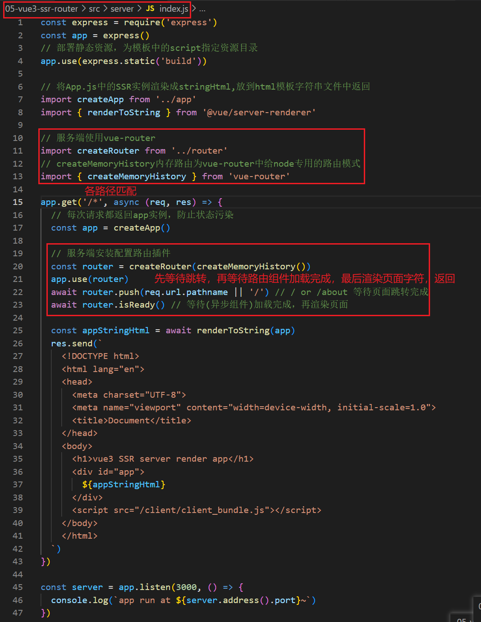Click the index.js breadcrumb file name
Image resolution: width=481 pixels, height=622 pixels.
[174, 9]
